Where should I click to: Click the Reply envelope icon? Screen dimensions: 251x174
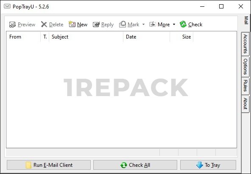96,25
